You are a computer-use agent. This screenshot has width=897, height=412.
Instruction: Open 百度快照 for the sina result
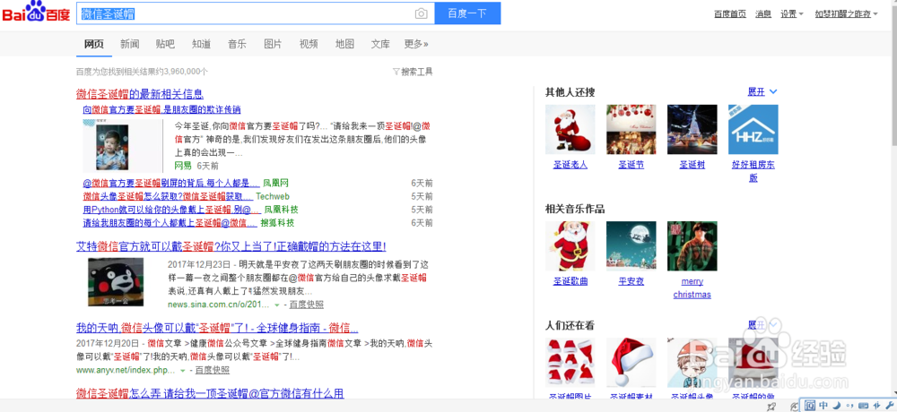point(307,305)
